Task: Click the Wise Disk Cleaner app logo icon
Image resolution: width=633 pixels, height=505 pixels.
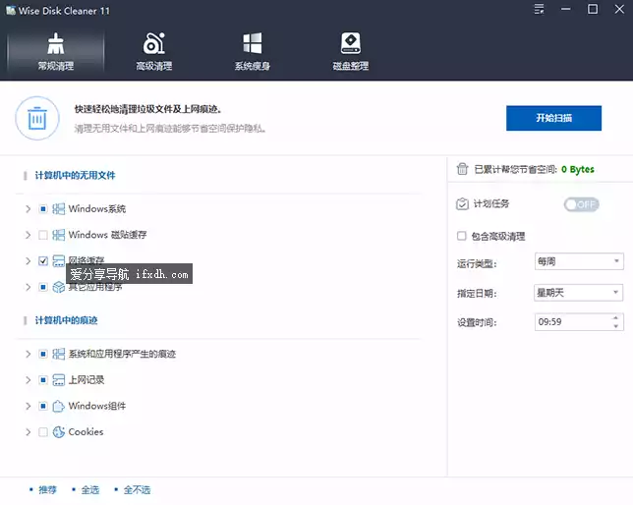Action: pyautogui.click(x=11, y=10)
